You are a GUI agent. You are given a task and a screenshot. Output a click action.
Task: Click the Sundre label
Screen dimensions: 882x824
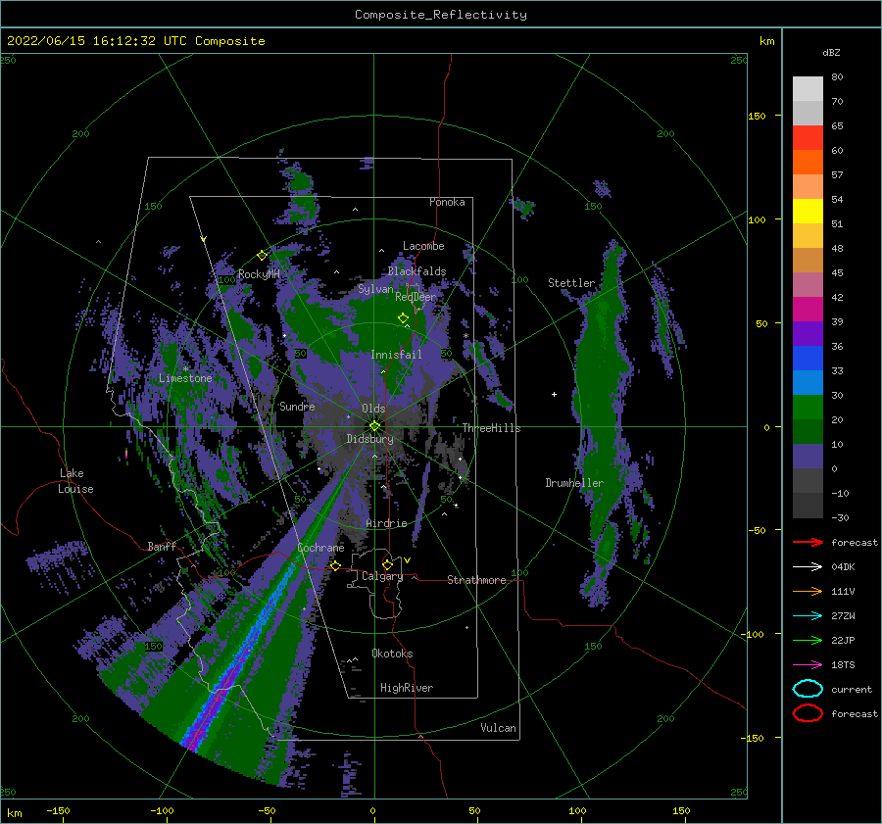297,406
